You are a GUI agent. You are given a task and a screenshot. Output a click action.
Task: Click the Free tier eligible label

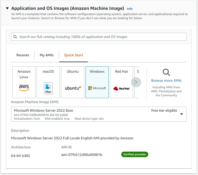coord(164,111)
